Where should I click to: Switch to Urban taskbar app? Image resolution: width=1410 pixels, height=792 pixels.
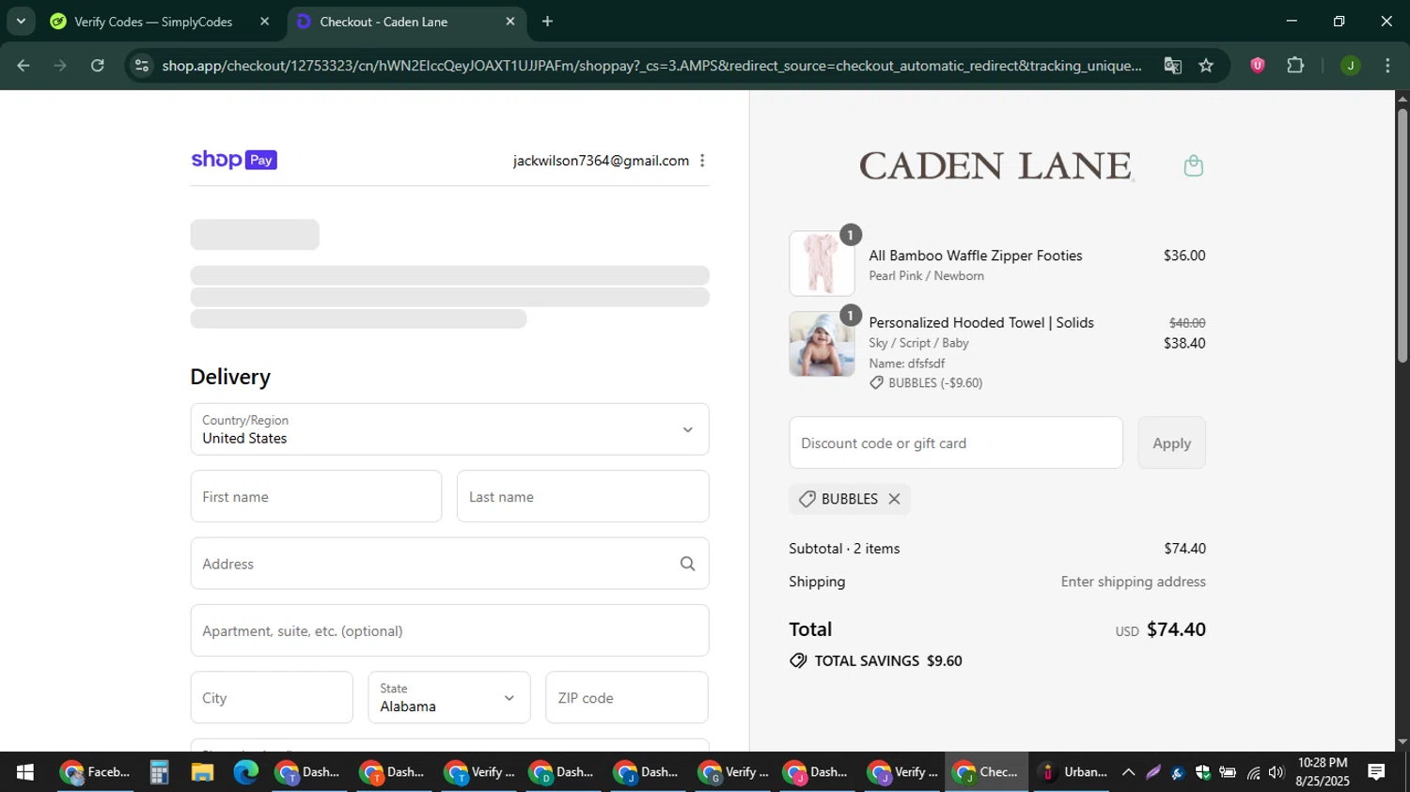pos(1073,772)
